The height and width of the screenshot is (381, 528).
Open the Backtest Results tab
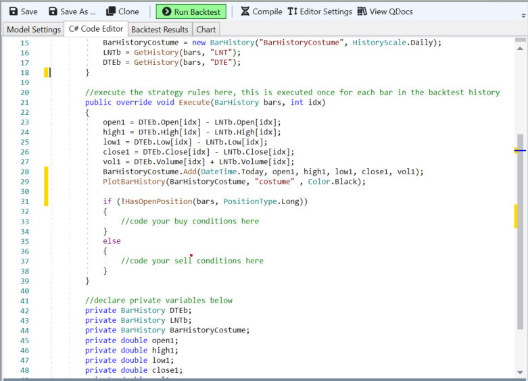(160, 29)
